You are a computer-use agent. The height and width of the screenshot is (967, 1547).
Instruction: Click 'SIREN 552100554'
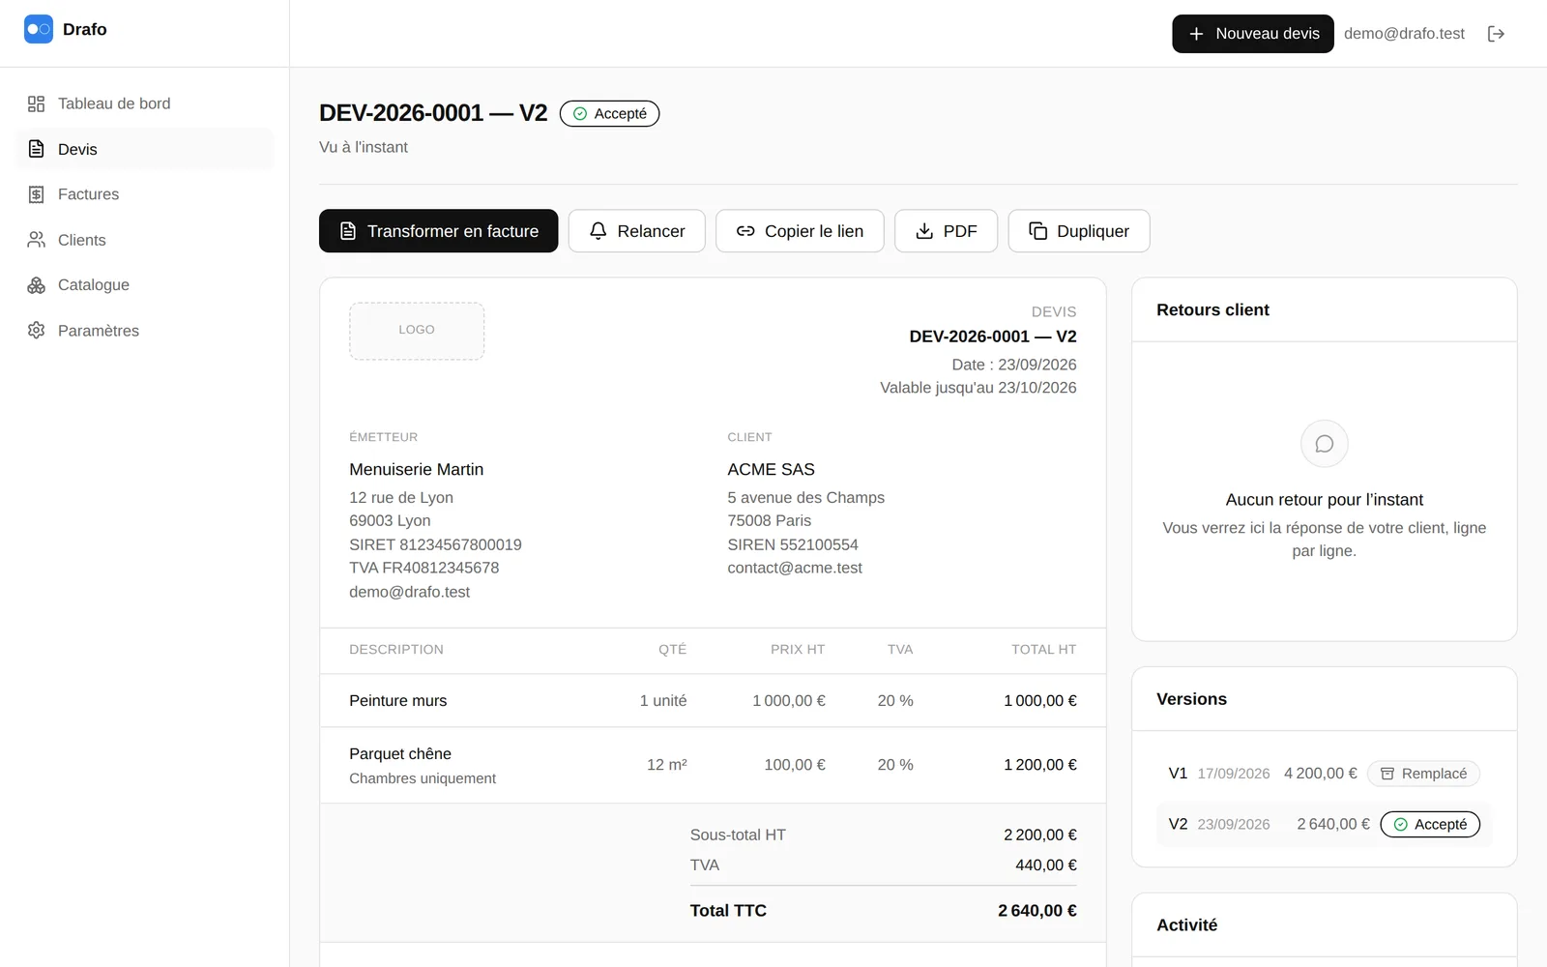point(793,545)
